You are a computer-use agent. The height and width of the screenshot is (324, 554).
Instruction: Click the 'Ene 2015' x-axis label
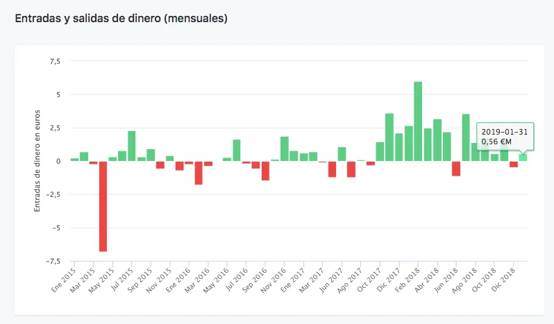[x=65, y=275]
